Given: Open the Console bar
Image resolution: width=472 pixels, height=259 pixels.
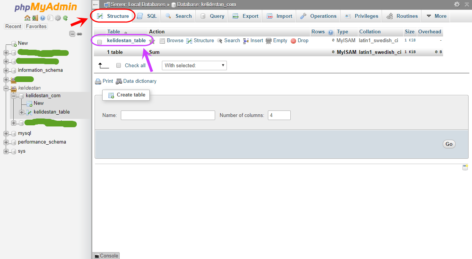Looking at the screenshot, I should [x=106, y=256].
